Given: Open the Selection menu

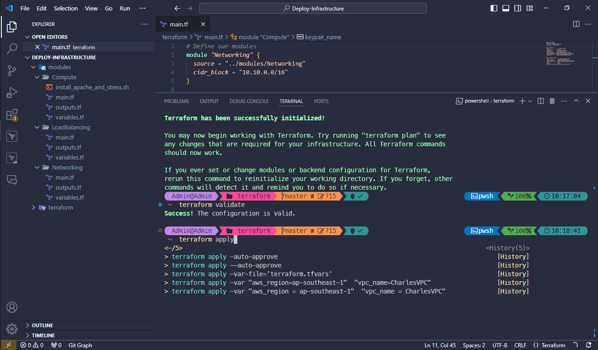Looking at the screenshot, I should (66, 8).
